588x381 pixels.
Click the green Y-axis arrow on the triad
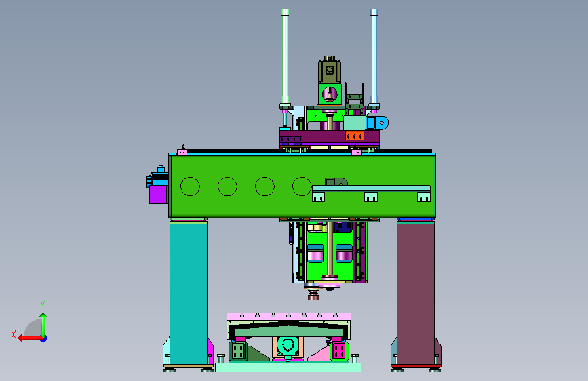click(x=43, y=325)
